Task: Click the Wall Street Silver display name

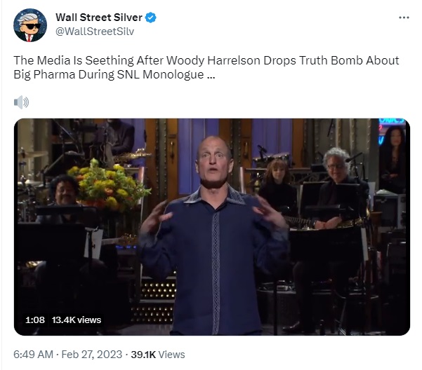Action: (x=99, y=18)
